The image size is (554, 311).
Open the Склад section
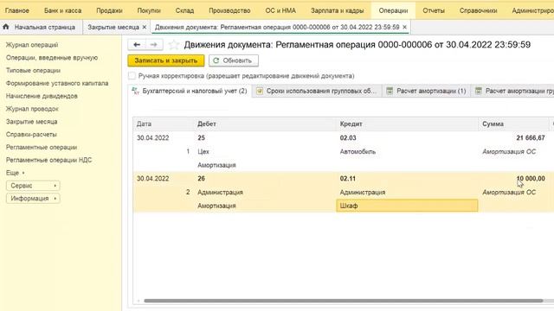[184, 10]
